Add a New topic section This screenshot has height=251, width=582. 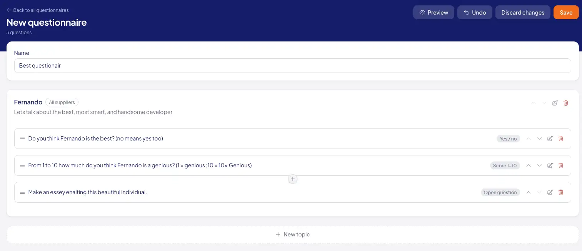click(x=293, y=234)
